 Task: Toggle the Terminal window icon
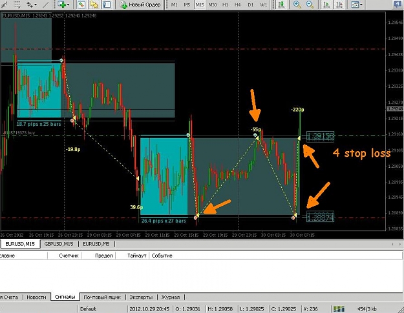(107, 5)
